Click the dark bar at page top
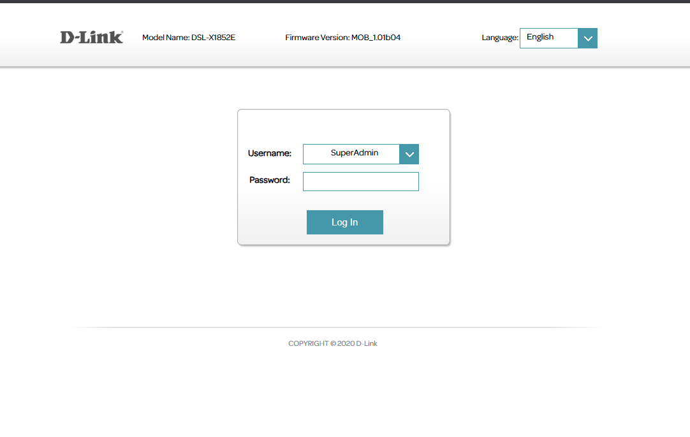 pos(344,1)
